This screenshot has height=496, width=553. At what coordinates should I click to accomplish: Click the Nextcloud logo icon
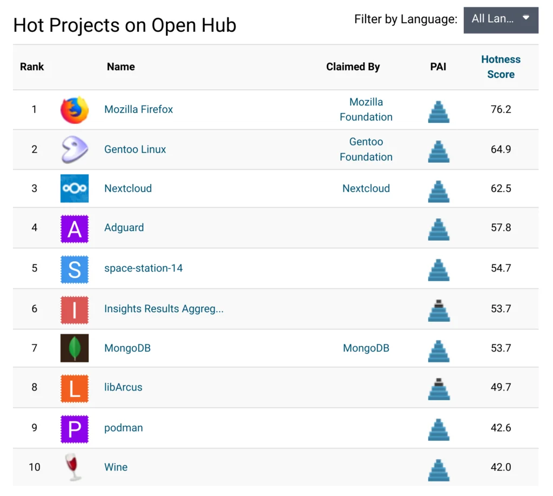[x=75, y=188]
